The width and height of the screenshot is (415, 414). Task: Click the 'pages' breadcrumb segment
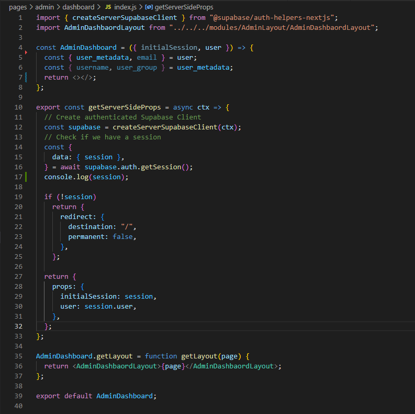[18, 7]
